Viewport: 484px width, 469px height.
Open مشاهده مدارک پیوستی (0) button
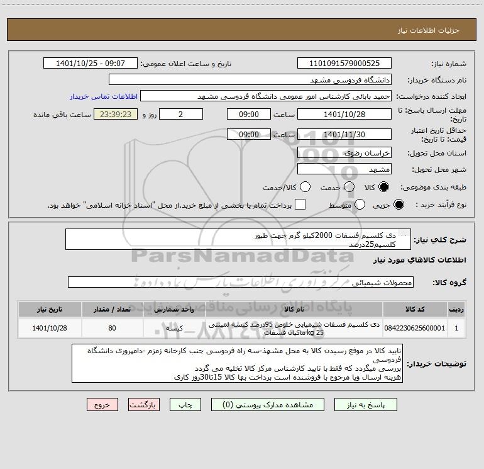pyautogui.click(x=268, y=405)
